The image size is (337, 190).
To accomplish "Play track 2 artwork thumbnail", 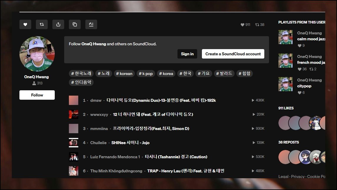I will click(x=74, y=114).
